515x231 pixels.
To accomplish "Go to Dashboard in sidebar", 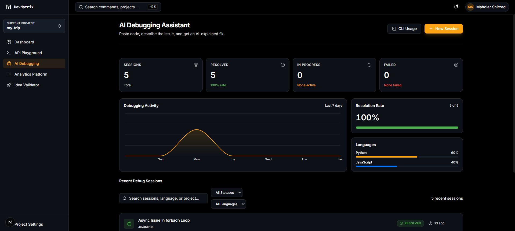I will (34, 42).
